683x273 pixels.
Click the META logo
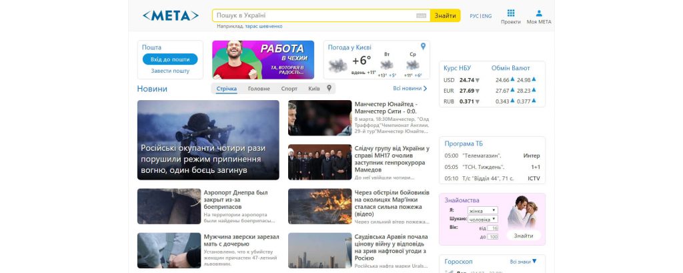[170, 15]
